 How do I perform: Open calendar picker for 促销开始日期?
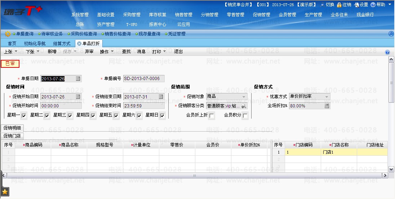pos(78,97)
